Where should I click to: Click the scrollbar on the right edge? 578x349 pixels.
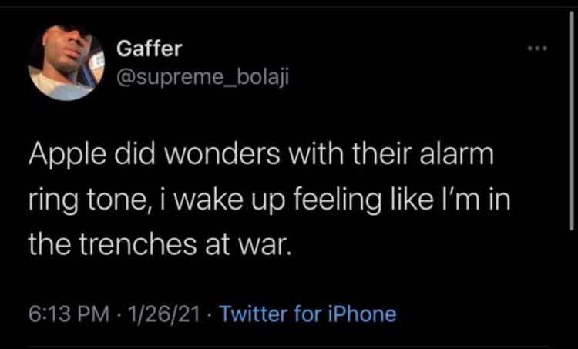pyautogui.click(x=570, y=116)
